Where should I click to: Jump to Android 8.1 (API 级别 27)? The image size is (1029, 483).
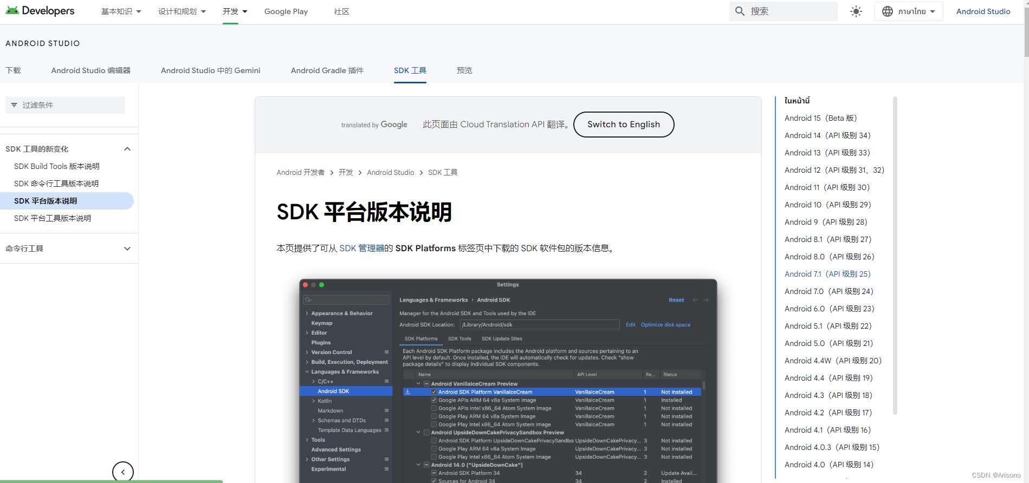pos(828,239)
